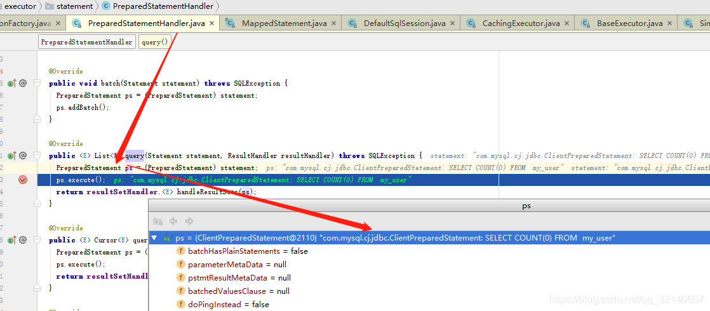Image resolution: width=710 pixels, height=311 pixels.
Task: Click ResultHandler parameter type in query signature
Action: point(253,155)
